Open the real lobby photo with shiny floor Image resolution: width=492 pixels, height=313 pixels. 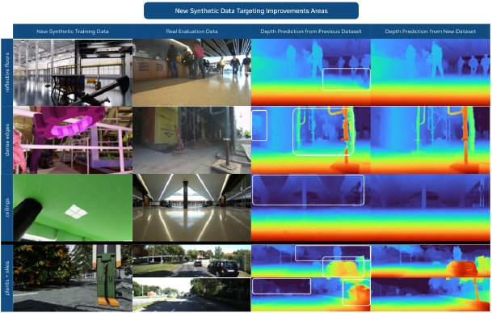tap(191, 208)
